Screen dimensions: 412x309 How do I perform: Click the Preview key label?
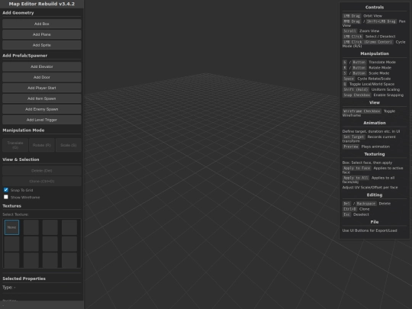(351, 146)
